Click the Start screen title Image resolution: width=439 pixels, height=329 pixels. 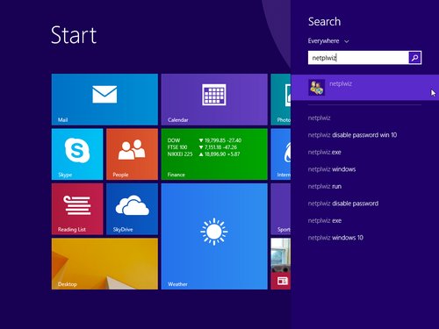tap(74, 35)
